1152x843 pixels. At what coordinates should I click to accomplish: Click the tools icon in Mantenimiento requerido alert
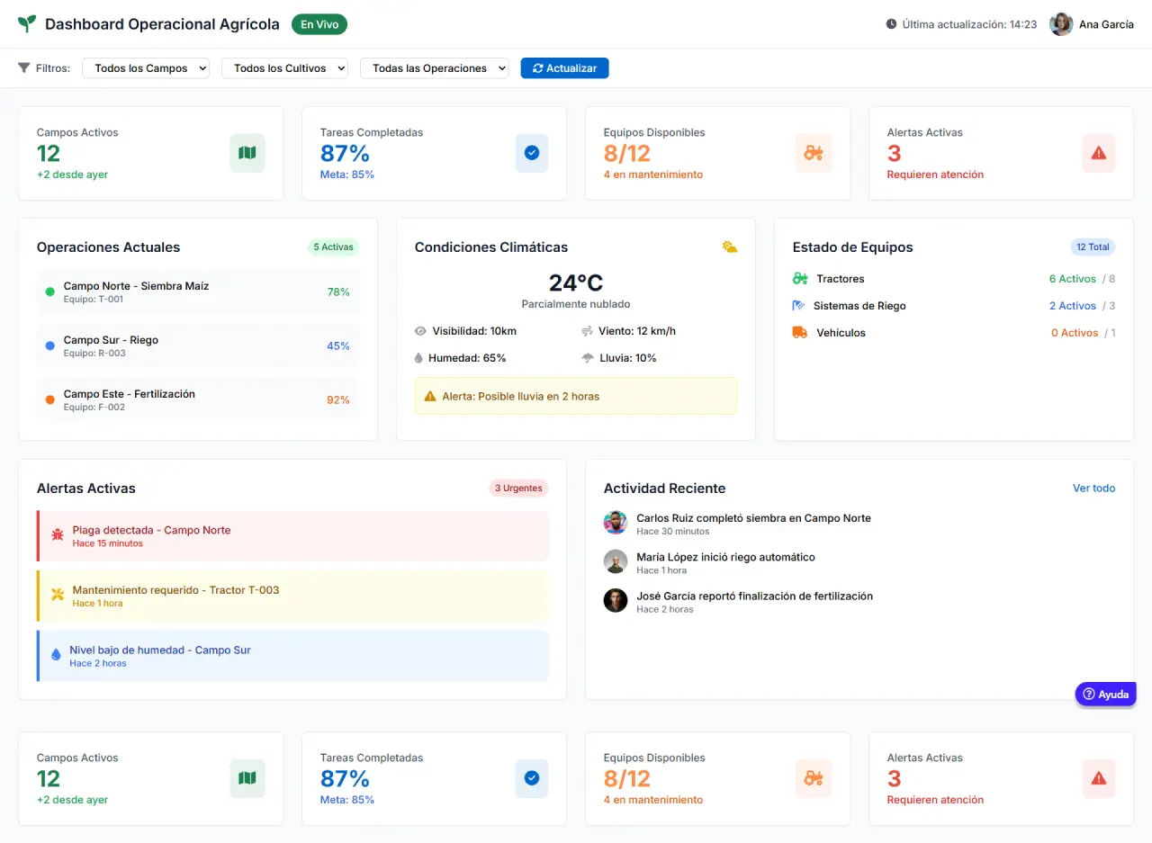click(58, 596)
